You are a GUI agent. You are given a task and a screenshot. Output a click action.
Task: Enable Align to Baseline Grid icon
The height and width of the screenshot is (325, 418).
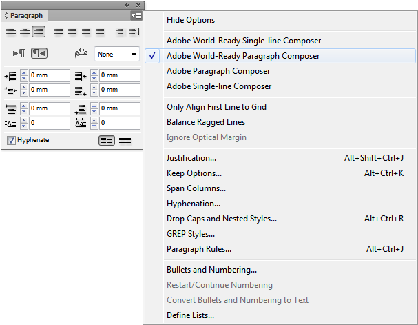pyautogui.click(x=125, y=141)
